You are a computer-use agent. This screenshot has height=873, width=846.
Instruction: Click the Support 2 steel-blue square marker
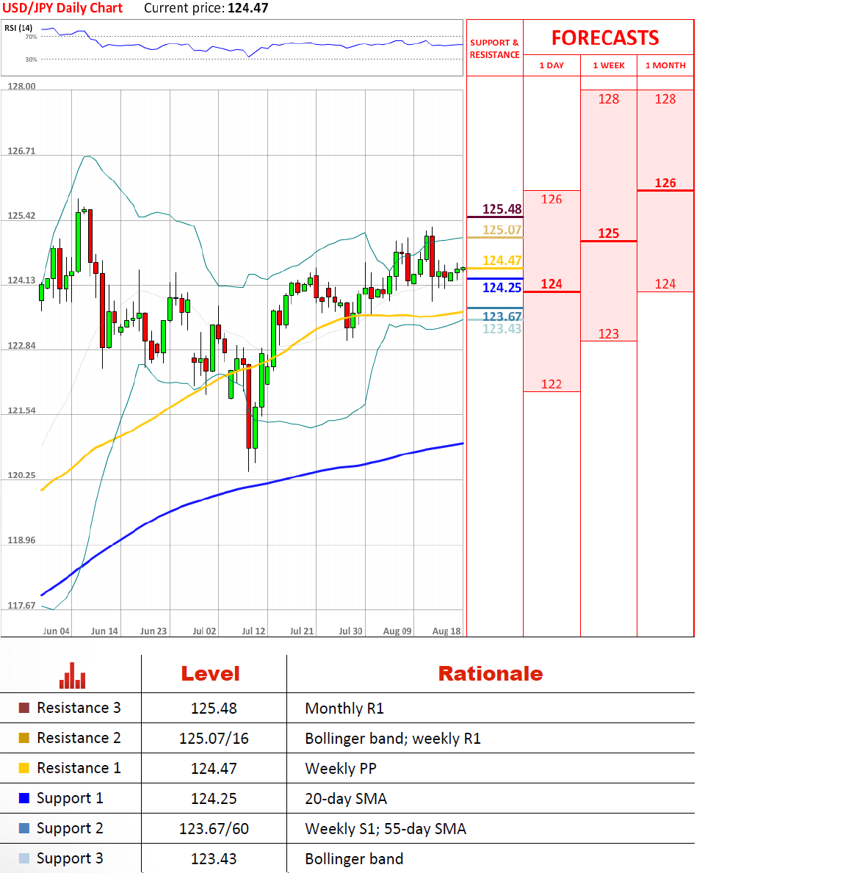(x=24, y=828)
